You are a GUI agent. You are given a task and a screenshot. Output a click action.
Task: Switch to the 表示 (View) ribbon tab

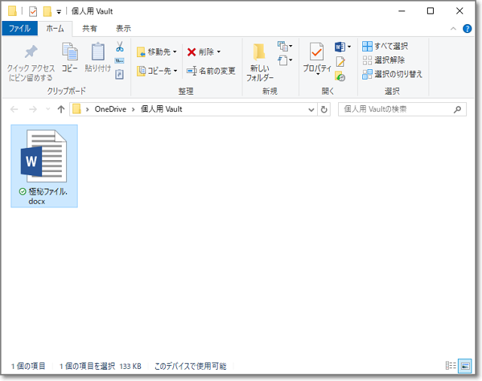124,29
